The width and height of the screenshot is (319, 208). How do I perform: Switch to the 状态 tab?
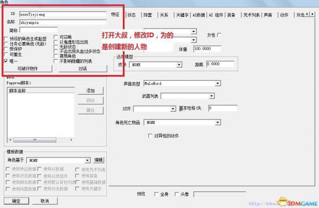click(x=132, y=15)
